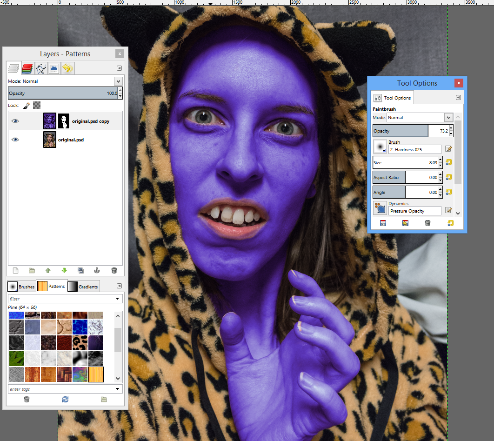Switch to the Gradients tab
This screenshot has width=494, height=441.
point(83,286)
